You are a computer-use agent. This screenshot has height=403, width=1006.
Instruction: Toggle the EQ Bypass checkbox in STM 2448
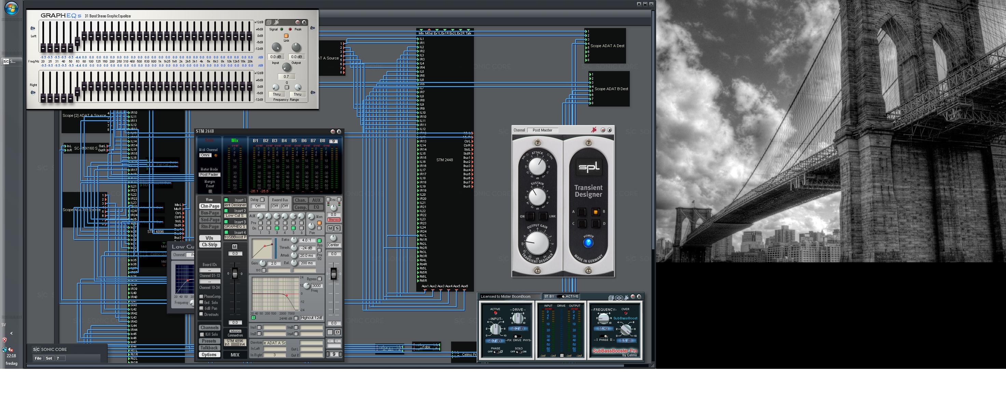tap(320, 279)
